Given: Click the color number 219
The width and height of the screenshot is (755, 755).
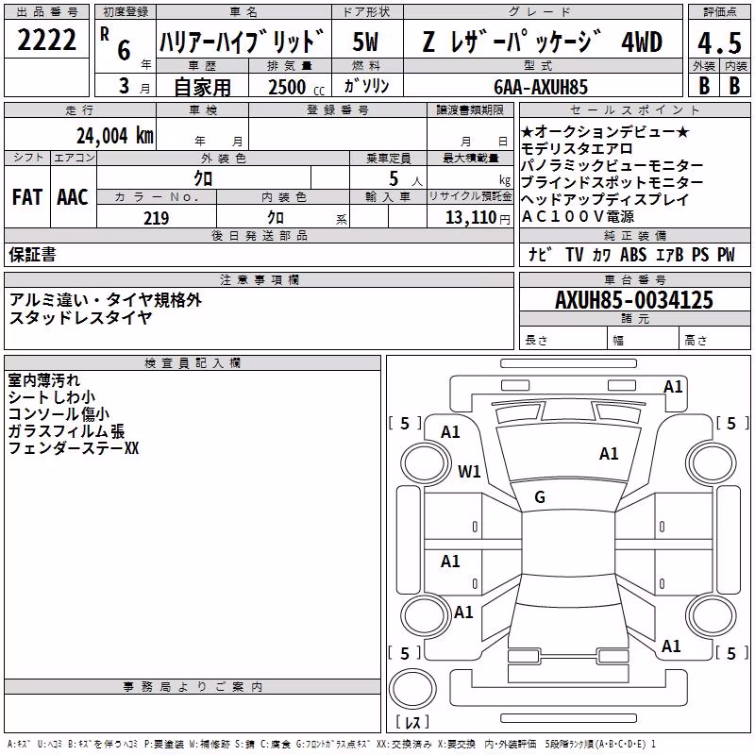Looking at the screenshot, I should (157, 218).
